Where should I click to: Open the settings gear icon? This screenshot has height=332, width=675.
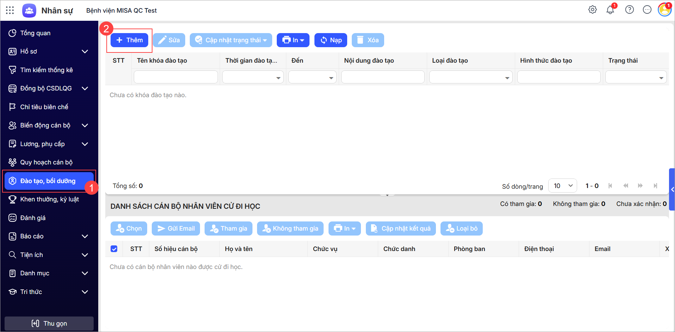[593, 10]
